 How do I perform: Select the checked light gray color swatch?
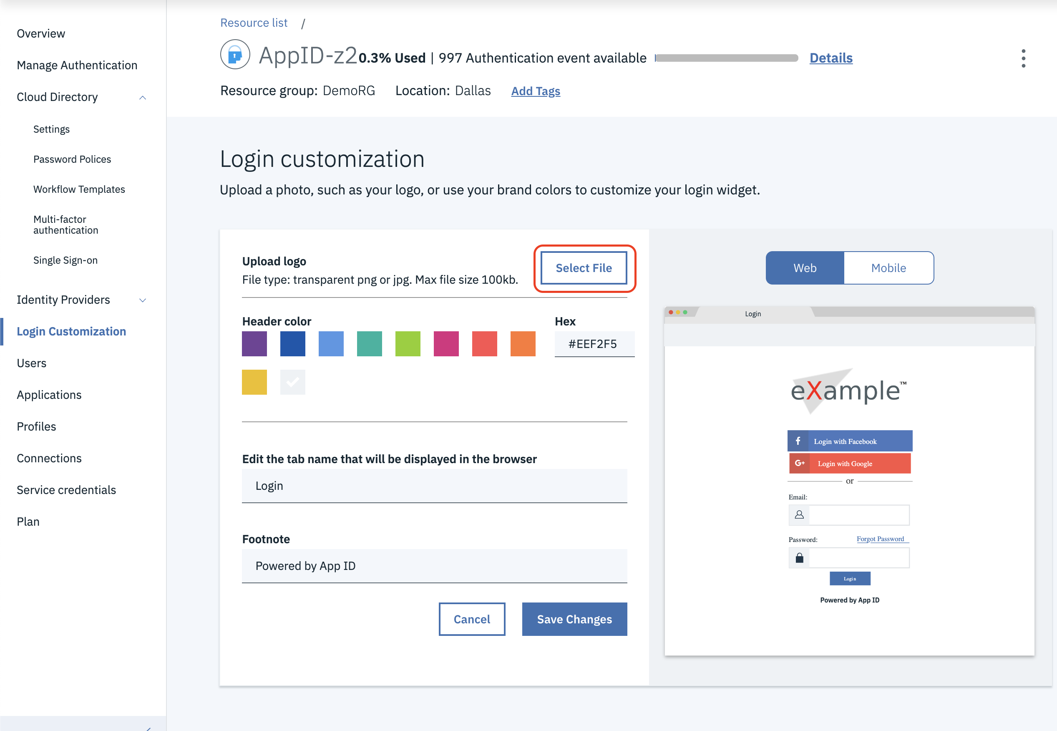click(x=293, y=382)
